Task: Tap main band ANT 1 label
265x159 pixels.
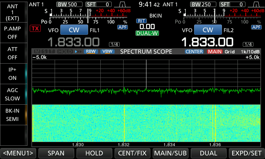Action: coord(36,4)
